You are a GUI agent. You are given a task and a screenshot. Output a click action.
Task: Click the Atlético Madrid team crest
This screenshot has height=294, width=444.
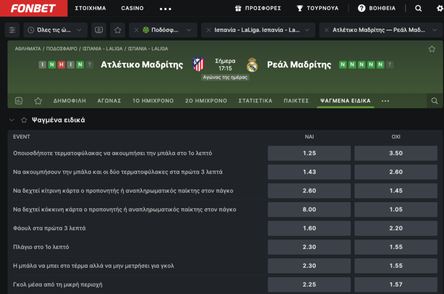point(198,65)
